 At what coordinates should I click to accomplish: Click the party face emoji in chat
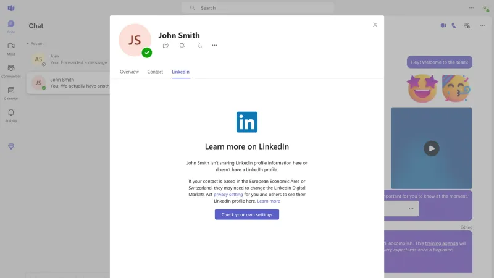tap(456, 88)
